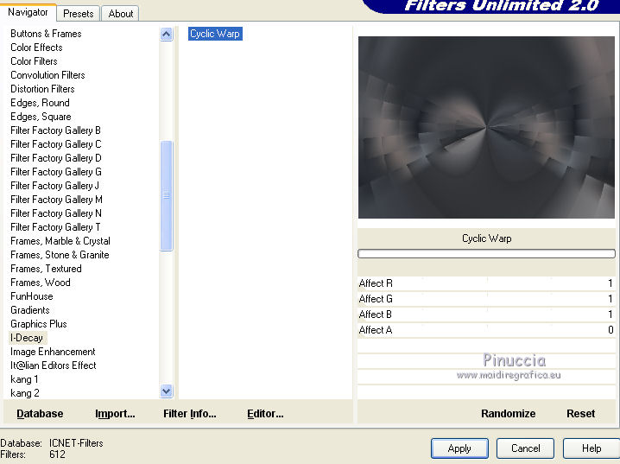Select Gradients category
The image size is (620, 464).
coord(30,310)
